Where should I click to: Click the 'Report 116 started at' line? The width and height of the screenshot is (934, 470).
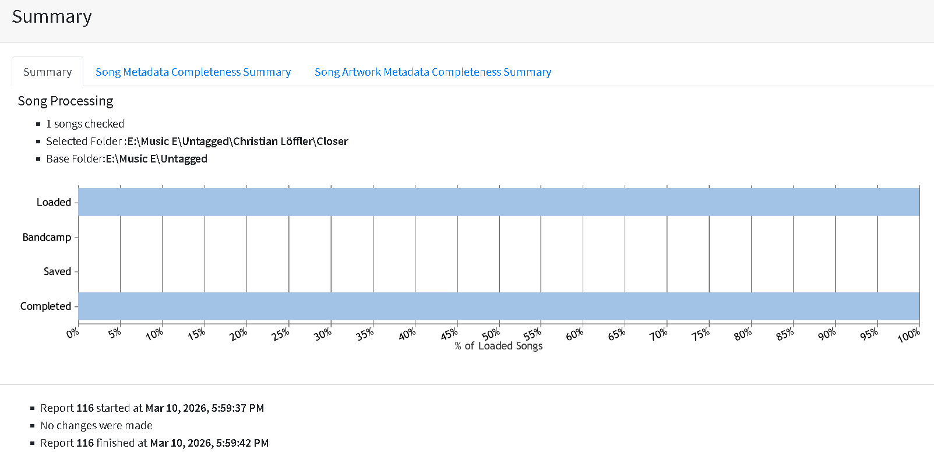tap(152, 408)
